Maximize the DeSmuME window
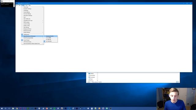 point(187,3)
